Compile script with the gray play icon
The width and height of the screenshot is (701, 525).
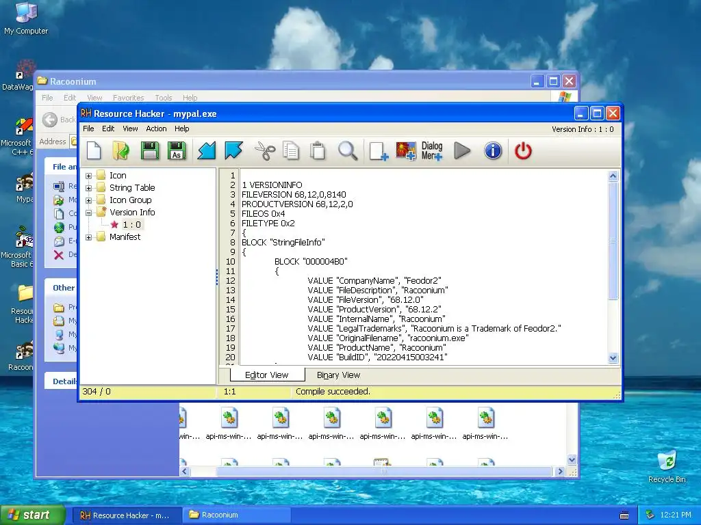point(462,150)
